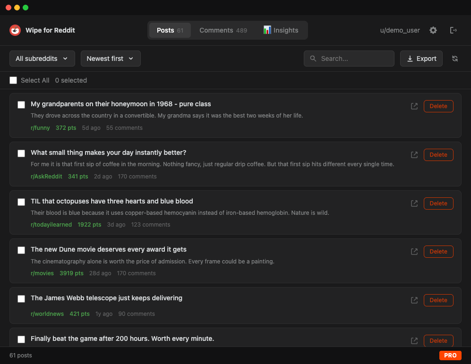Toggle the Select All checkbox
The width and height of the screenshot is (471, 364).
point(13,80)
